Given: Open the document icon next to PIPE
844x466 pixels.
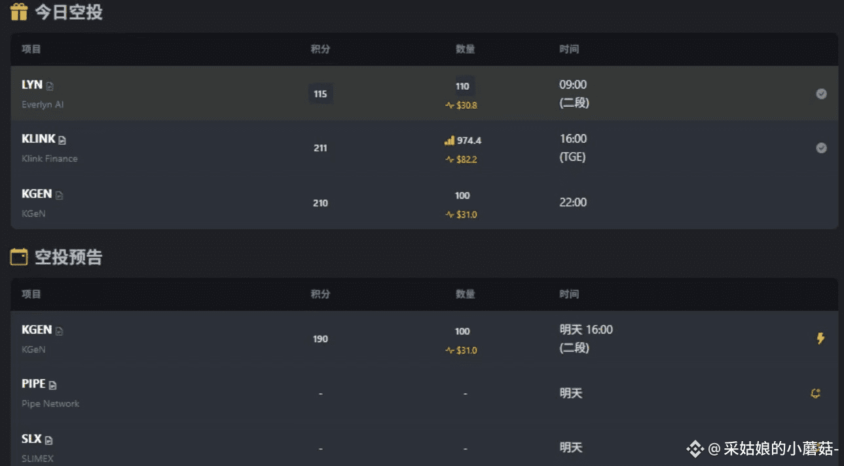Looking at the screenshot, I should tap(52, 385).
